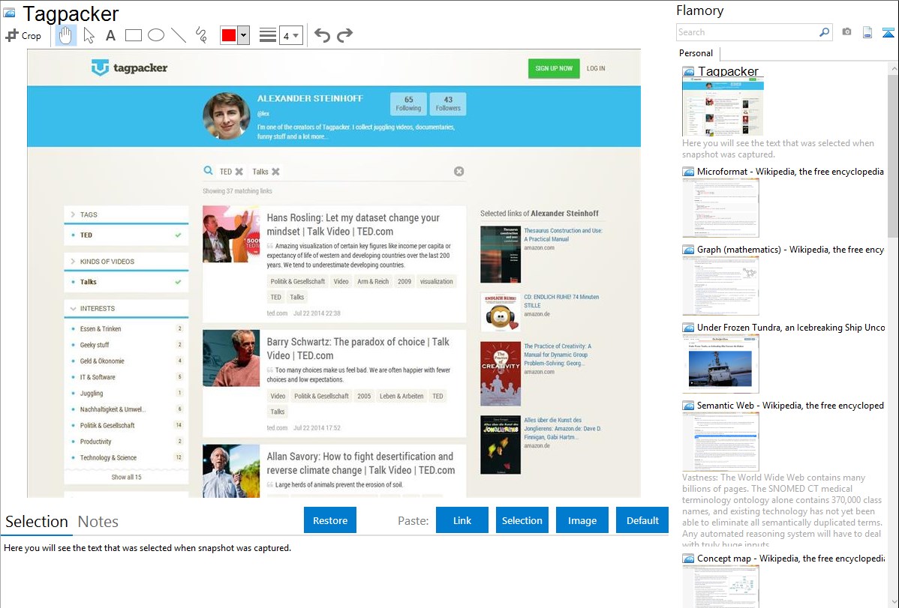This screenshot has width=899, height=608.
Task: Click the line thickness icon
Action: pyautogui.click(x=267, y=35)
